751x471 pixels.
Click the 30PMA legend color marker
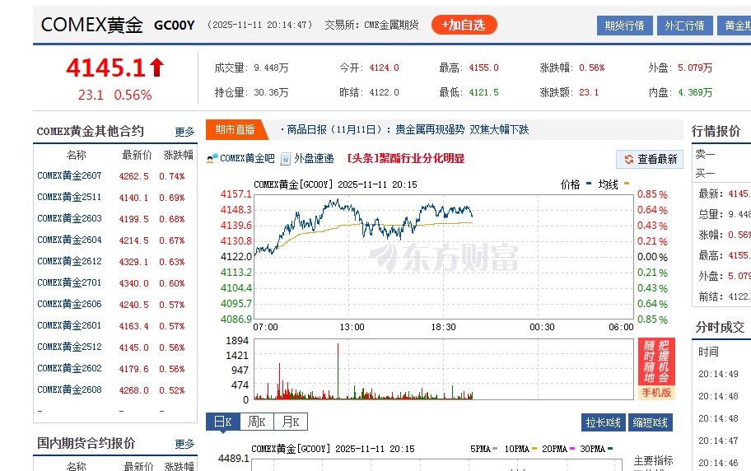pyautogui.click(x=610, y=449)
